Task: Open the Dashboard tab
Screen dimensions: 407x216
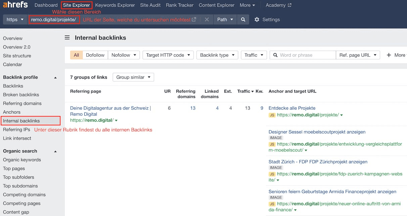Action: point(46,5)
